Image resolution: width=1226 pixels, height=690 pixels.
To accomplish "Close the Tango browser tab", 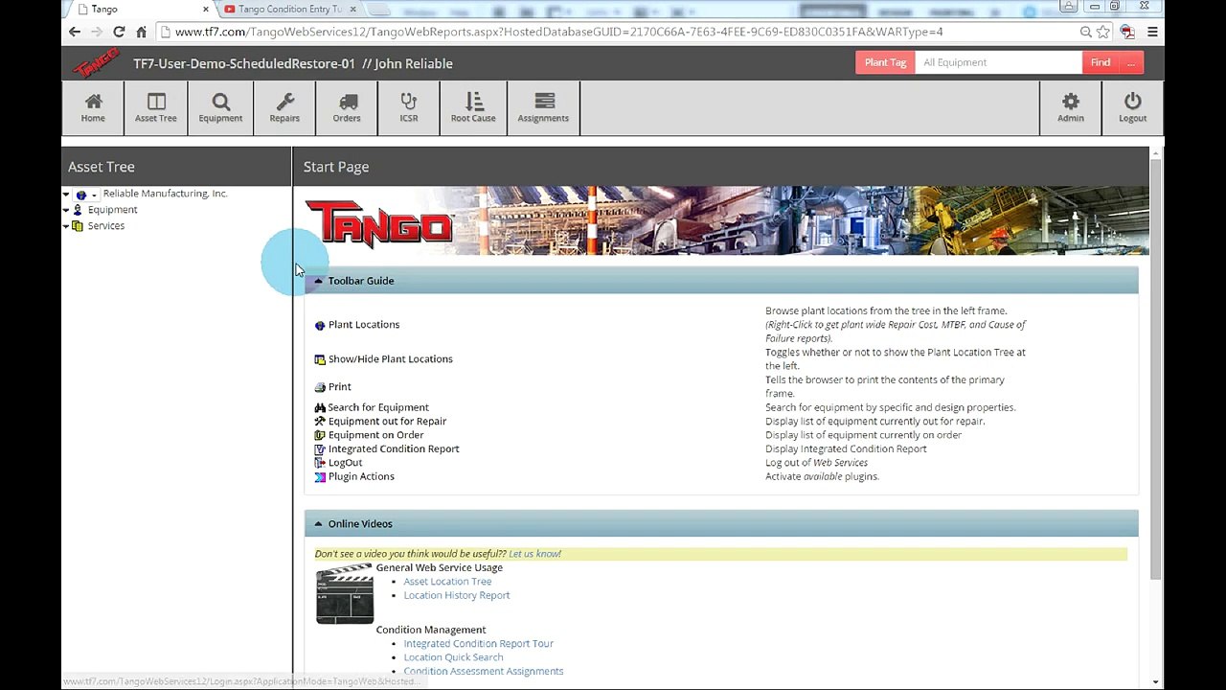I will click(x=205, y=10).
